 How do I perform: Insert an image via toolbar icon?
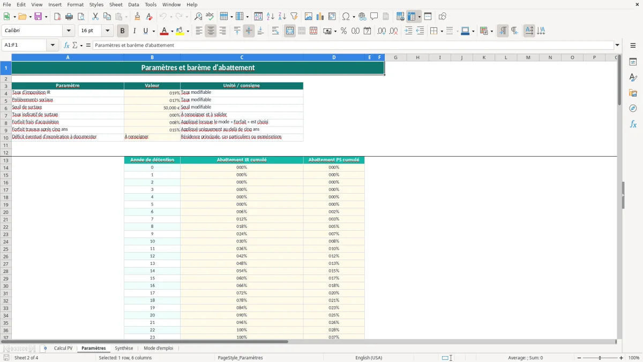point(309,17)
